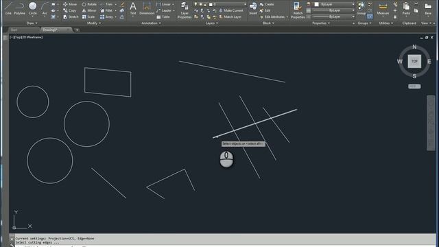
Task: Expand the Annotation panel
Action: (151, 23)
